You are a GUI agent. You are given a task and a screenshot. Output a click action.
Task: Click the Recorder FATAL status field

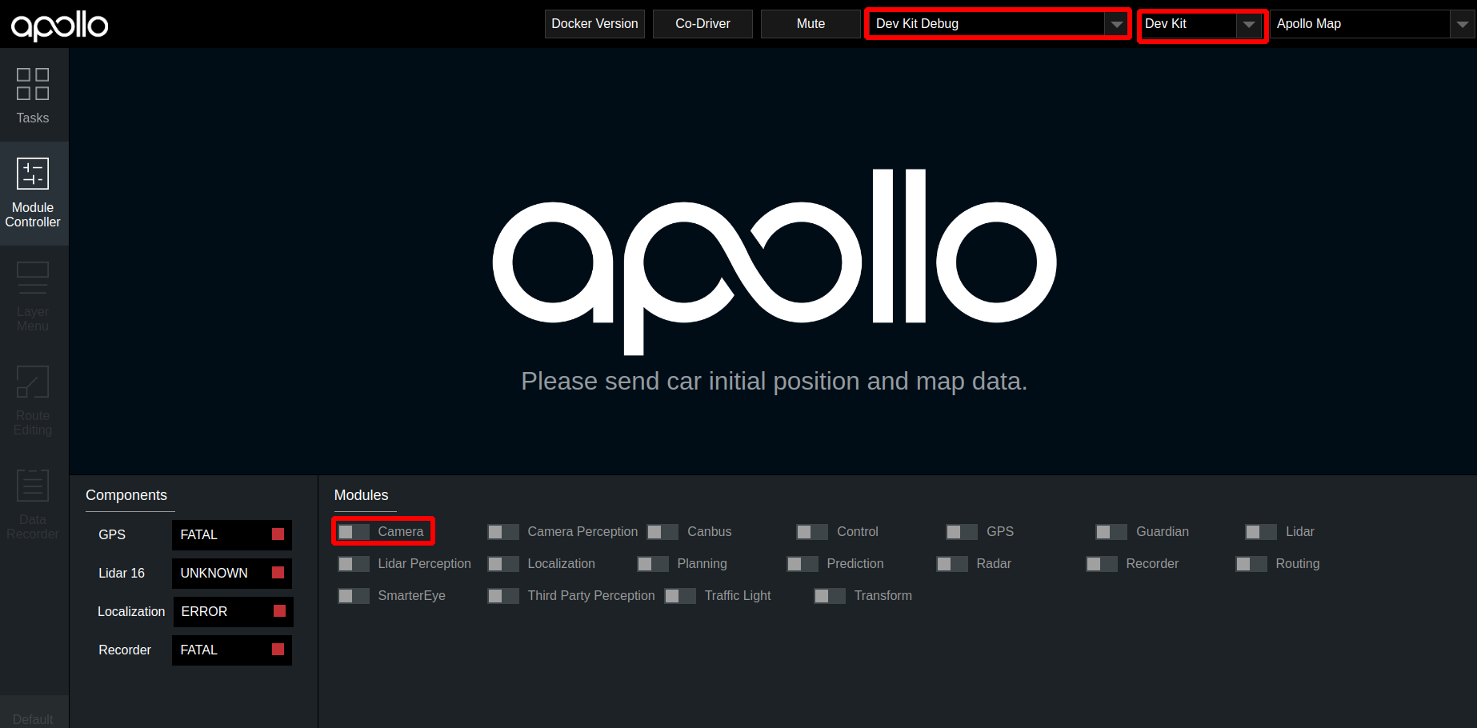231,650
